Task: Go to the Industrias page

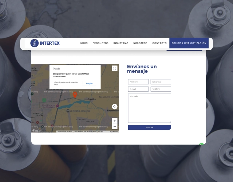Action: click(x=121, y=43)
